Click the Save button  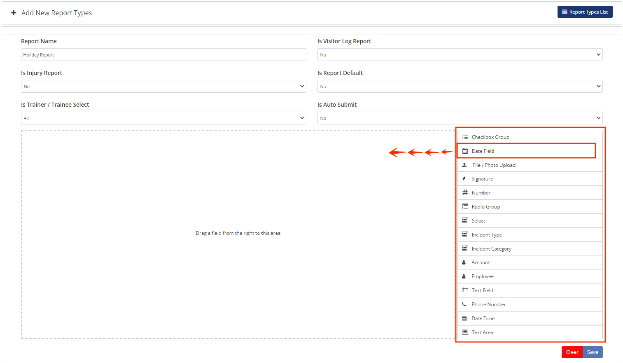click(x=593, y=352)
